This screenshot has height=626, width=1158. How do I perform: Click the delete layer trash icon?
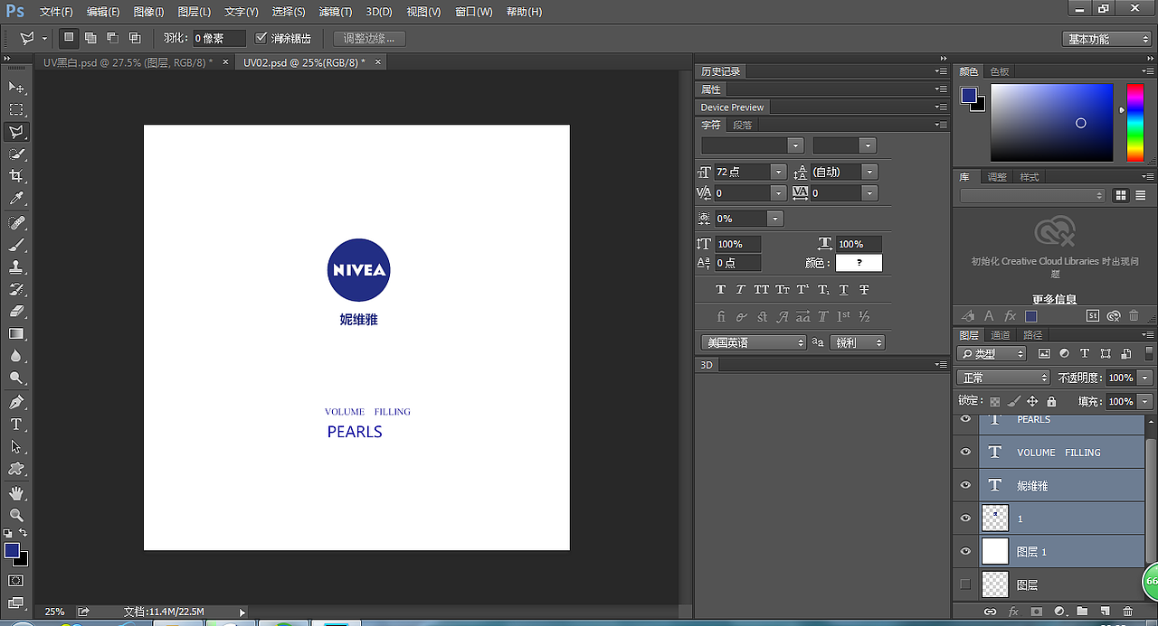point(1127,612)
